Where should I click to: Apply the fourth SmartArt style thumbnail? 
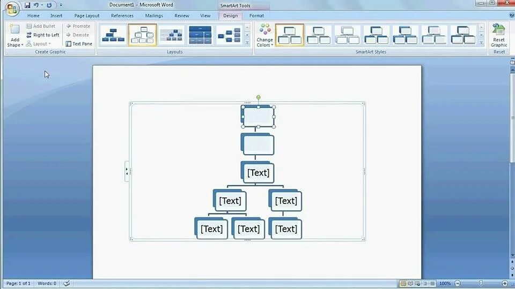coord(376,35)
